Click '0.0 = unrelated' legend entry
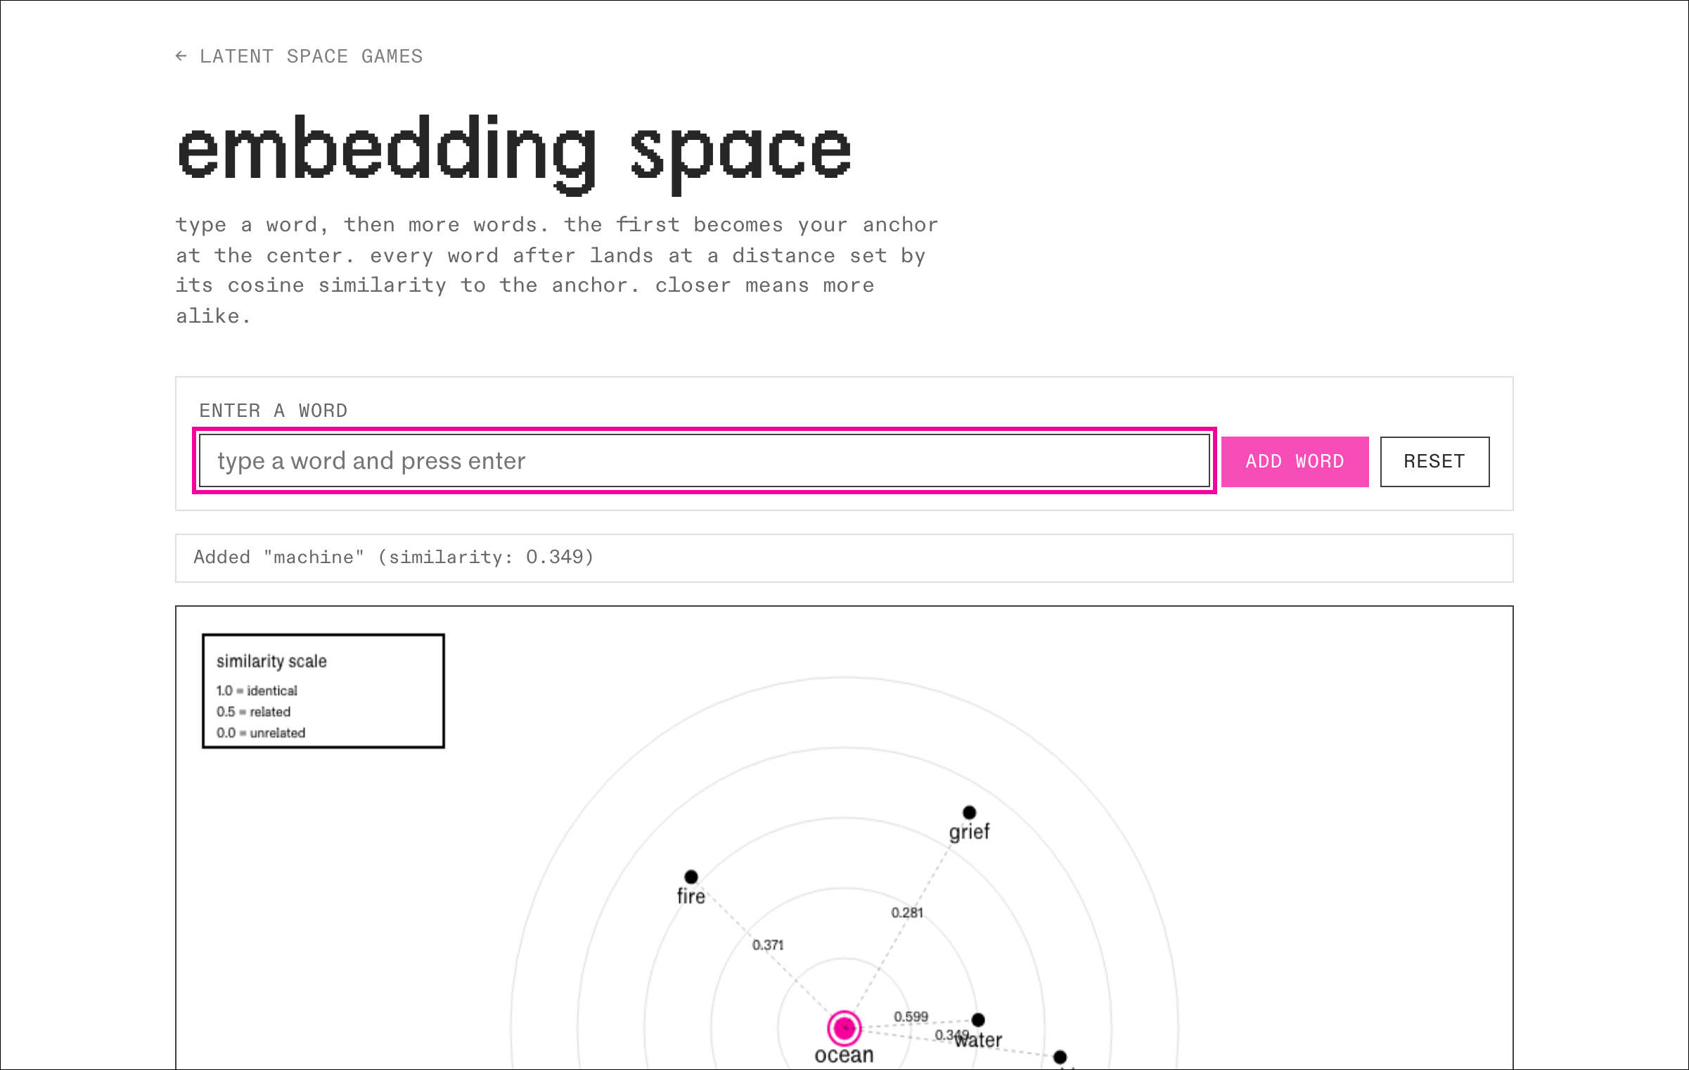Image resolution: width=1689 pixels, height=1070 pixels. (x=261, y=733)
